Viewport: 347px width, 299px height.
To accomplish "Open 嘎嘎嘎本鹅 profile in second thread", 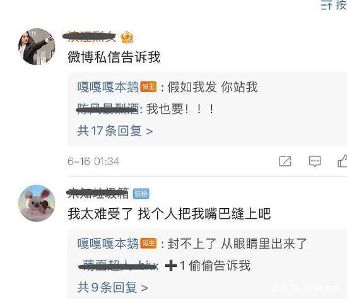I will click(108, 243).
